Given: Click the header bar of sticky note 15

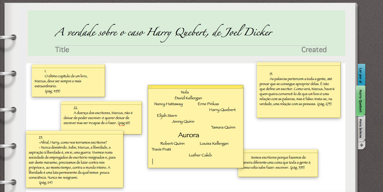Looking at the screenshot, I should pyautogui.click(x=298, y=64).
